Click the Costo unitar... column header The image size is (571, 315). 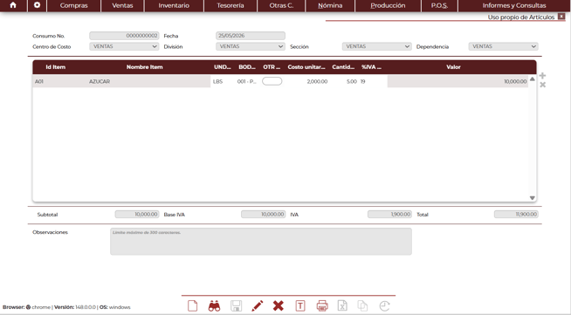click(306, 67)
